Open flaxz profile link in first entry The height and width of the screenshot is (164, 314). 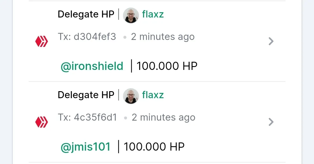click(153, 14)
